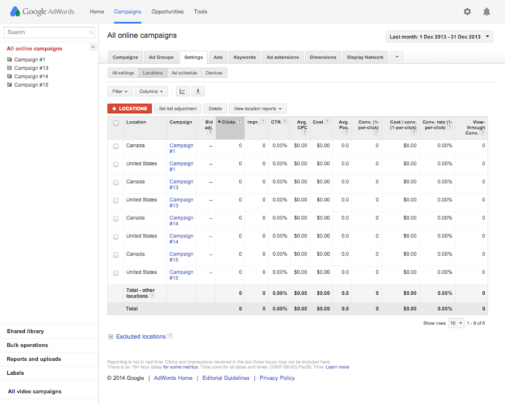Viewport: 505px width, 403px height.
Task: Tick the select-all checkbox in table header
Action: click(x=116, y=123)
